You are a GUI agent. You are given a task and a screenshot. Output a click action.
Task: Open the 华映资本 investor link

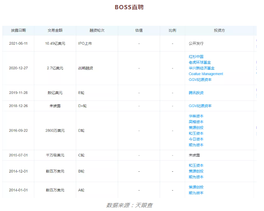pos(196,116)
